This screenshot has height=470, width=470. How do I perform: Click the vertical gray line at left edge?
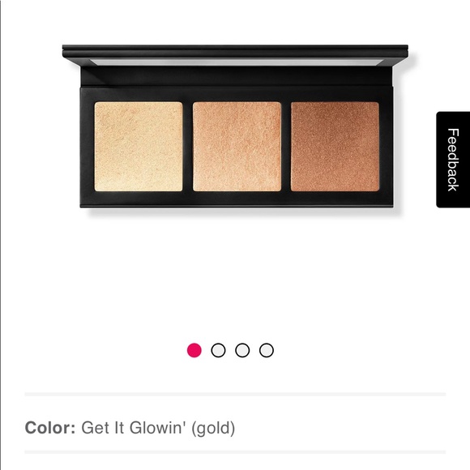[1, 235]
